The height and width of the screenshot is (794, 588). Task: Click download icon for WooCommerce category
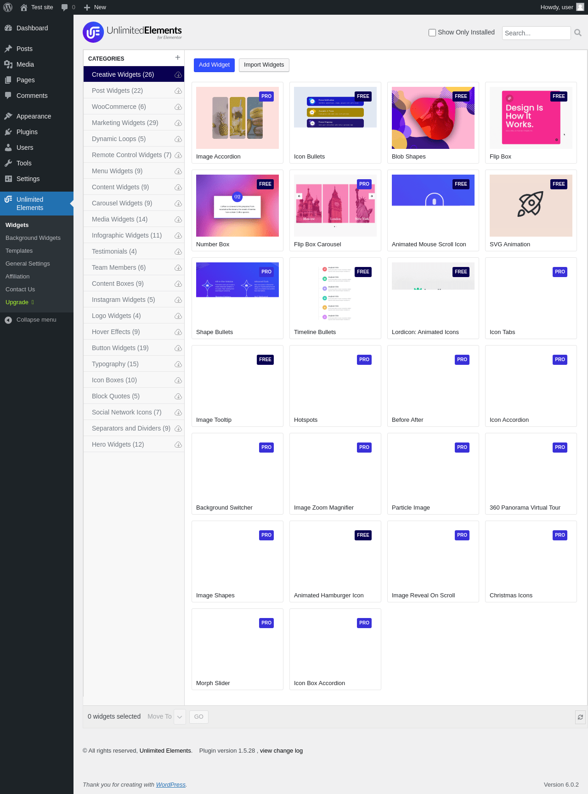click(x=178, y=107)
